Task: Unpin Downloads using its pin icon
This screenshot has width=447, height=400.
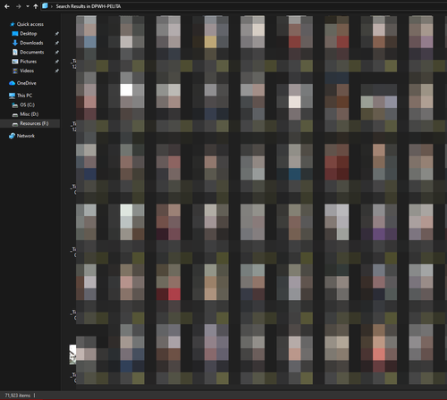Action: [x=56, y=43]
